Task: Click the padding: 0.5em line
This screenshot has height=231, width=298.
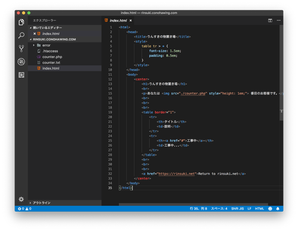Action: point(163,55)
